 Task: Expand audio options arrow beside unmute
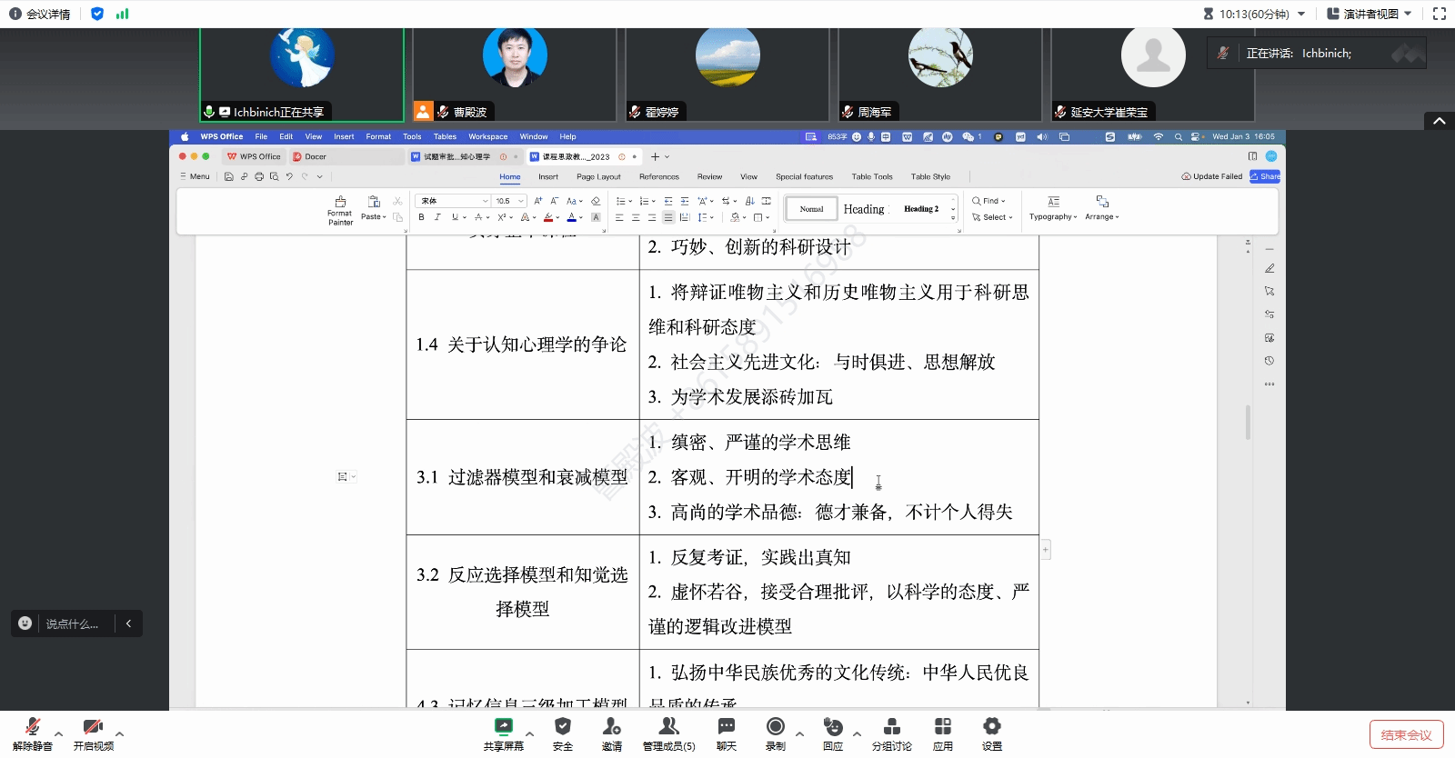[x=59, y=733]
